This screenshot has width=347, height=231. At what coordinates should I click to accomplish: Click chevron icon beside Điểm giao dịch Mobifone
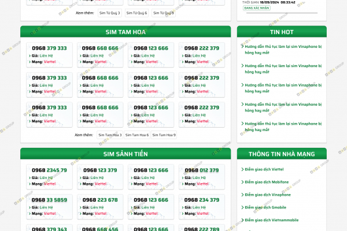pos(242,182)
